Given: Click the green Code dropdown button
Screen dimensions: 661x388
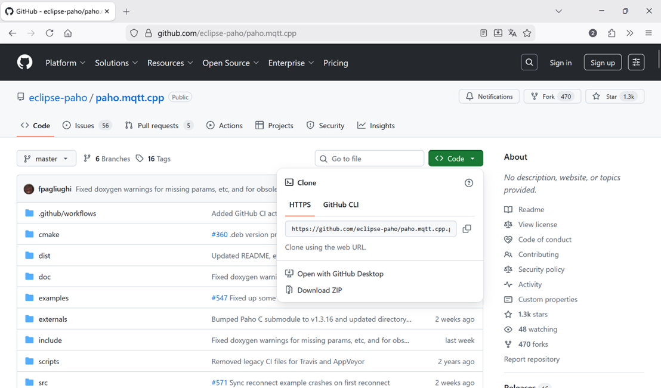Looking at the screenshot, I should tap(456, 159).
